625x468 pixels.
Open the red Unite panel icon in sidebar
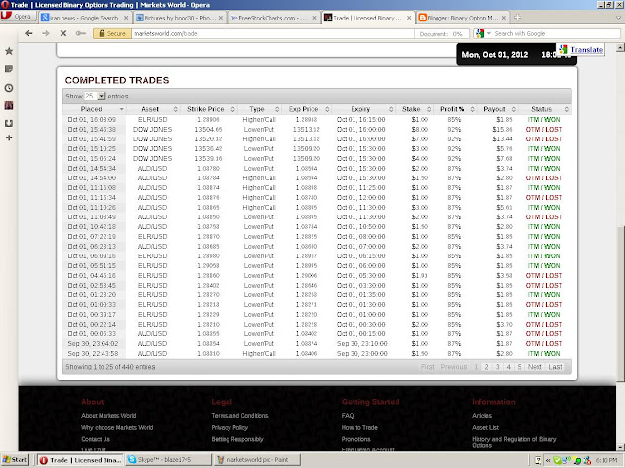tap(9, 105)
